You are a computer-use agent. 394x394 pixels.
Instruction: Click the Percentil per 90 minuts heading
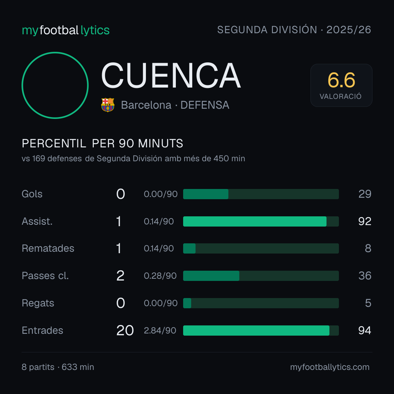click(x=103, y=143)
